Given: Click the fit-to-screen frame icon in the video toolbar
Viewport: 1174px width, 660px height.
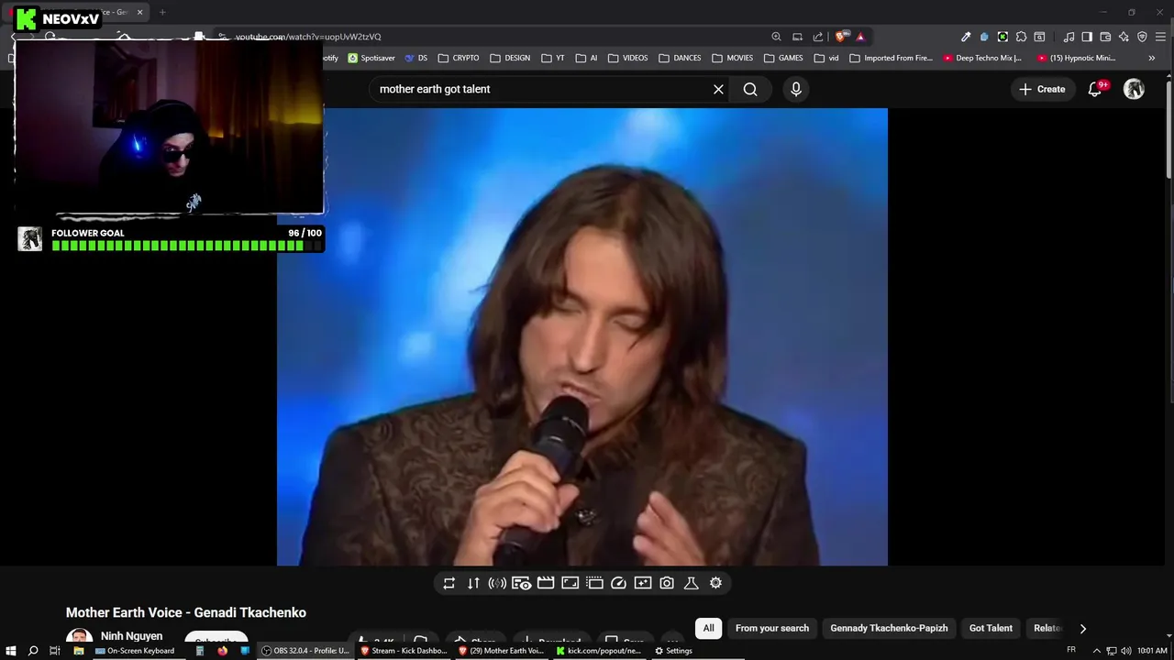Looking at the screenshot, I should (x=570, y=583).
